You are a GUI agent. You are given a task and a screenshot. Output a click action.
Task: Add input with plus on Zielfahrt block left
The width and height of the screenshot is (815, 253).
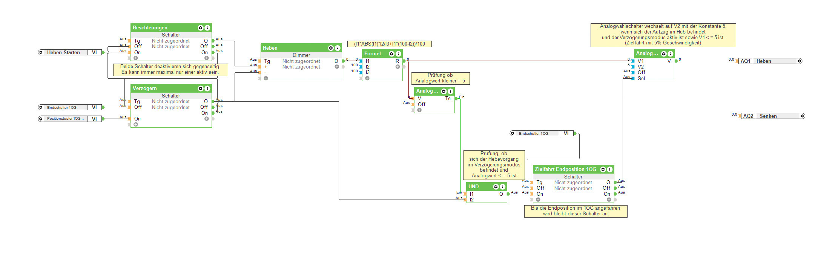point(538,200)
